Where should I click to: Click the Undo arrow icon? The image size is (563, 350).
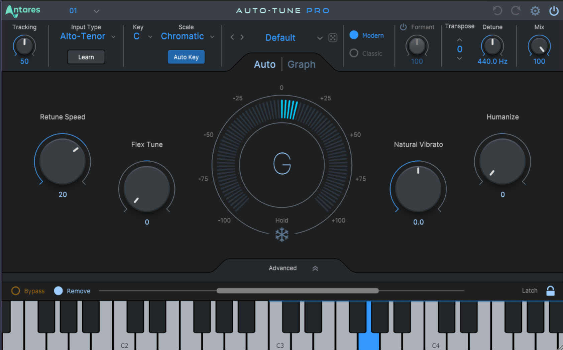tap(497, 11)
